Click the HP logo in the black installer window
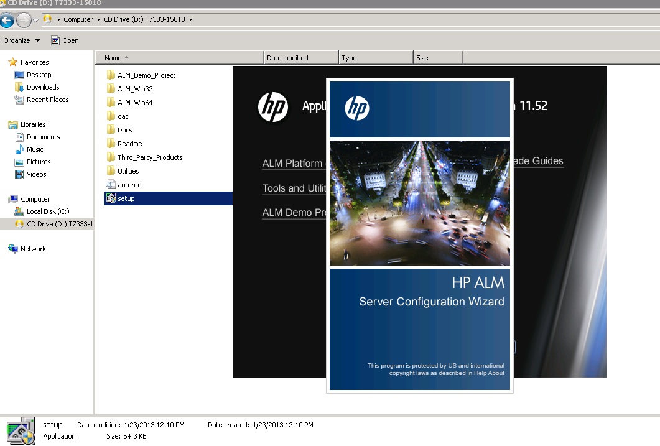This screenshot has height=446, width=660. pos(273,107)
